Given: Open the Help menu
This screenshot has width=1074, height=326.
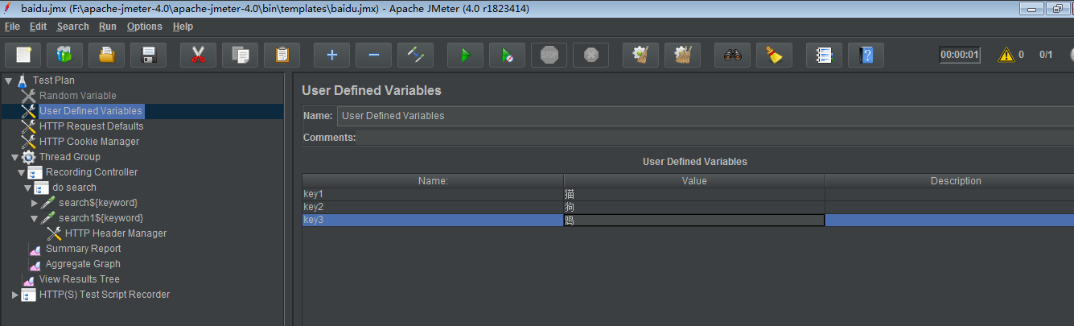Looking at the screenshot, I should pos(183,27).
